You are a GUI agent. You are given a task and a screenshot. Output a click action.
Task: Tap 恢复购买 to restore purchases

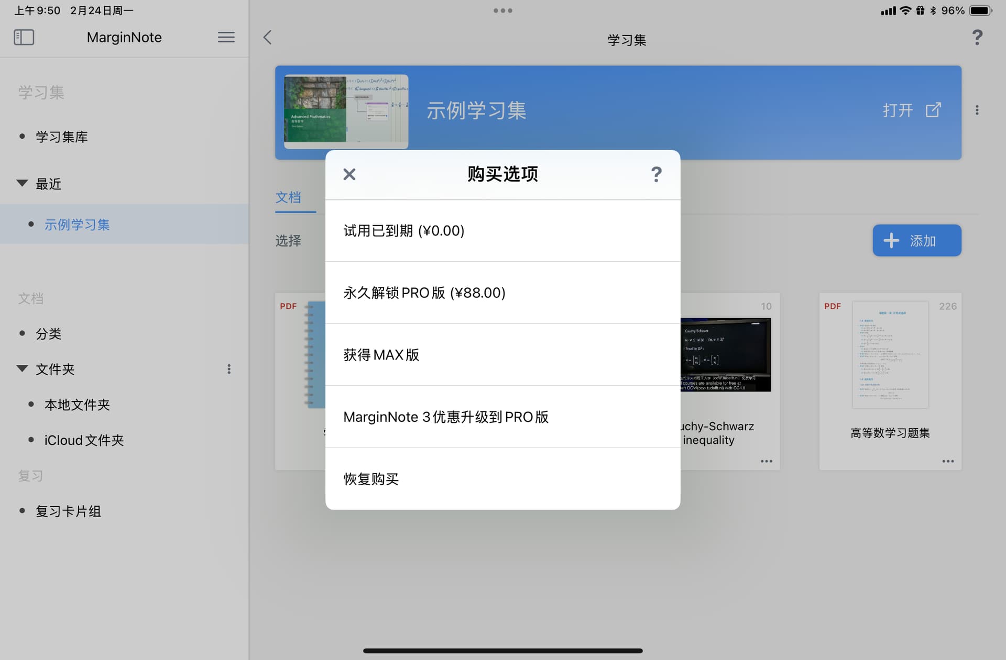503,479
